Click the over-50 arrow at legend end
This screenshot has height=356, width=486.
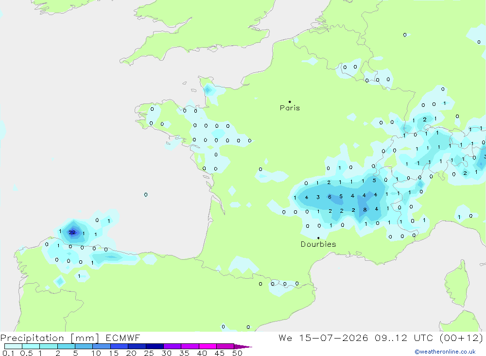243,347
